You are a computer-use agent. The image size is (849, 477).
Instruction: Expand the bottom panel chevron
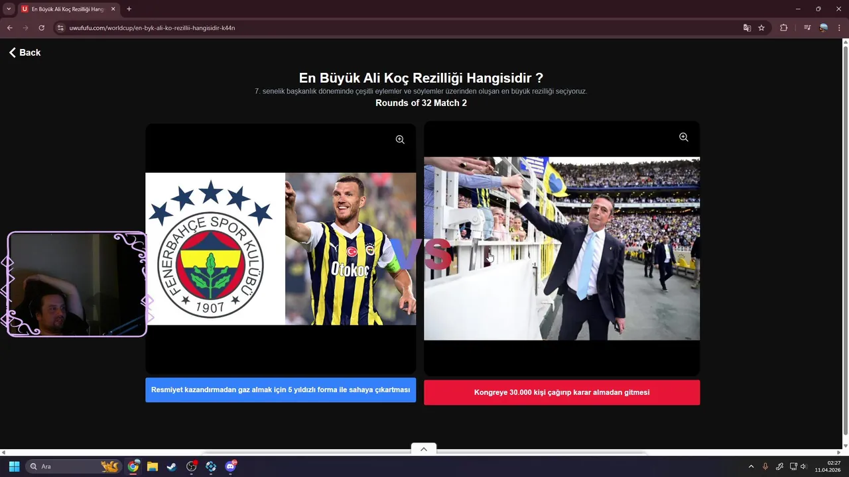(424, 449)
